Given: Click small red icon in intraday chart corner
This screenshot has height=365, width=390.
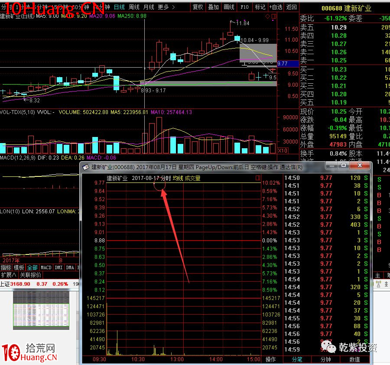Looking at the screenshot, I should 258,178.
